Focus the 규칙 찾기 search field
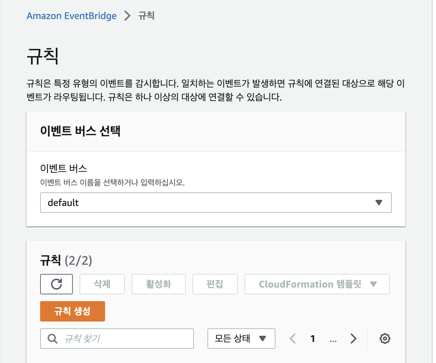Viewport: 436px width, 363px height. (x=117, y=339)
